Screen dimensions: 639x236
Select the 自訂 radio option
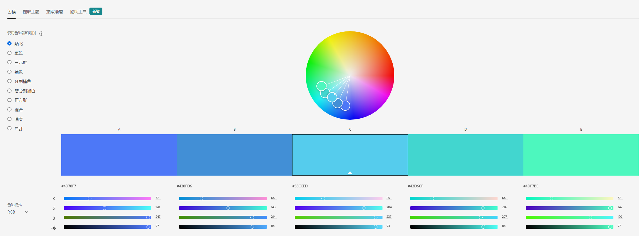(15, 128)
